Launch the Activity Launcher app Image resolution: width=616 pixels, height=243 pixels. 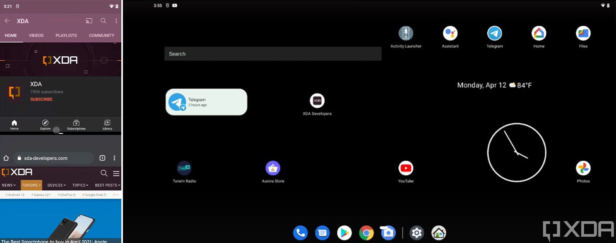(406, 37)
